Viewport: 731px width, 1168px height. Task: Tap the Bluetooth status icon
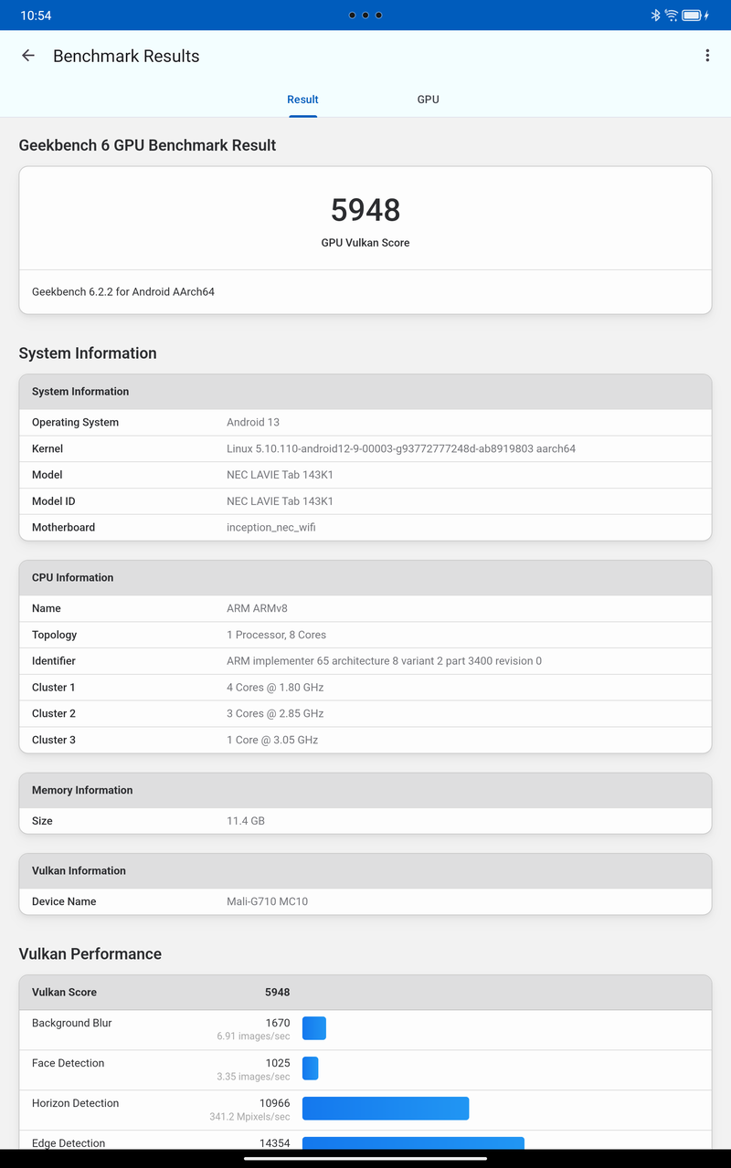[x=655, y=16]
